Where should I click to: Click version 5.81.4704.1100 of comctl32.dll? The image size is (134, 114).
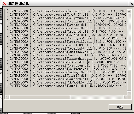tap(108, 42)
